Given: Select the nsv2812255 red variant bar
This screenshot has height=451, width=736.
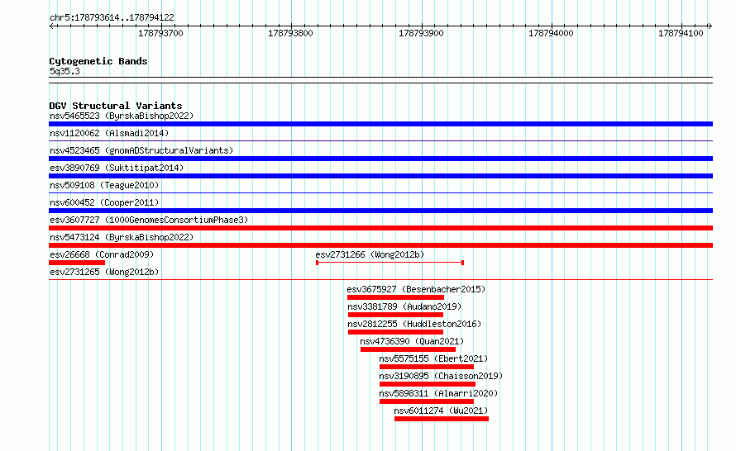Looking at the screenshot, I should pos(395,332).
